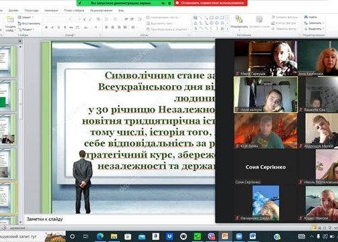338x242 pixels.
Task: Click the Заметки к слайду notes field
Action: pos(119,219)
